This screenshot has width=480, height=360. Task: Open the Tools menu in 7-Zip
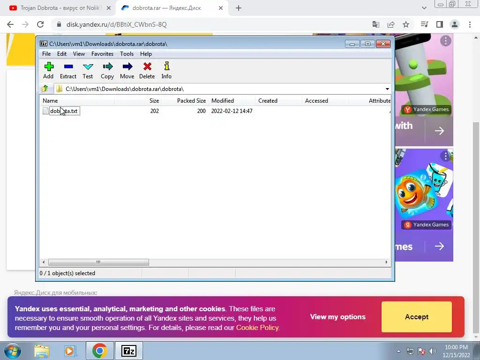[127, 54]
